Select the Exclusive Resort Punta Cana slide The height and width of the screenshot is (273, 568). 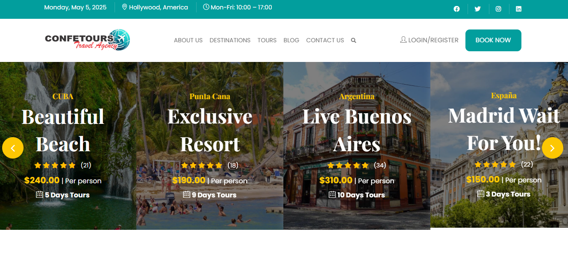[209, 130]
